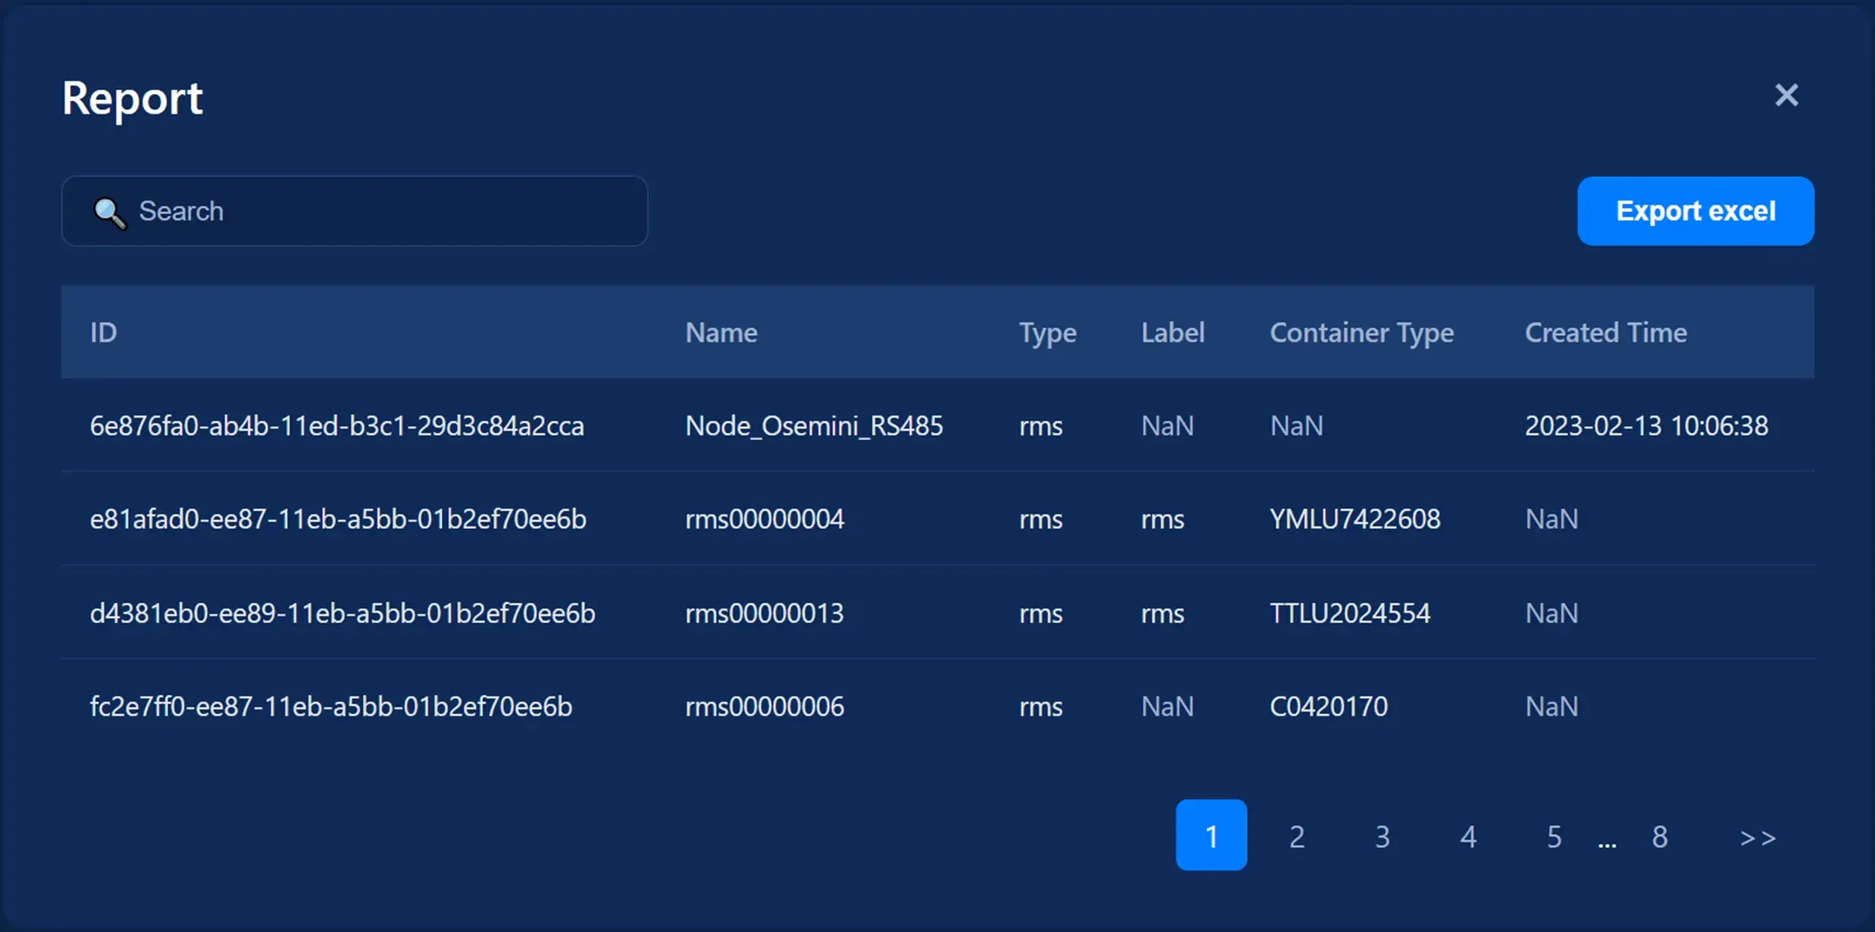
Task: Sort the table by Container Type column
Action: point(1361,333)
